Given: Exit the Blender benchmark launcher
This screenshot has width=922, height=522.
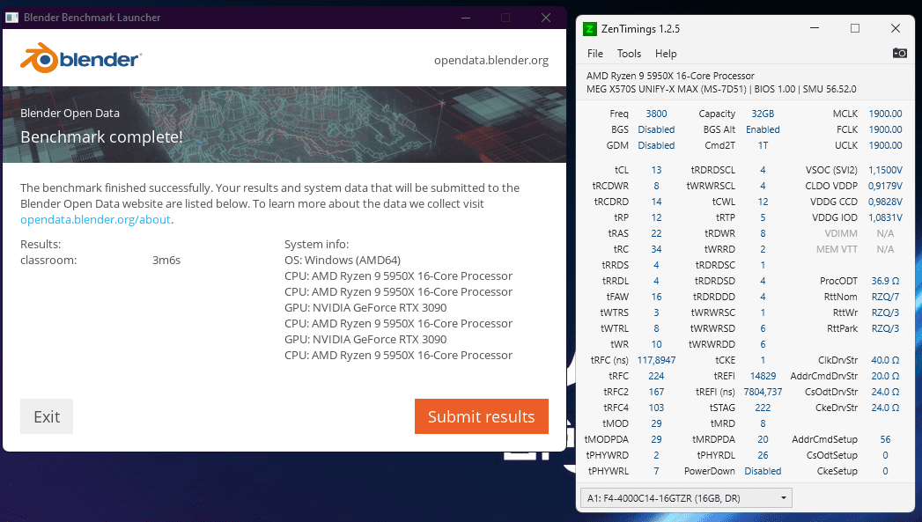Looking at the screenshot, I should tap(47, 416).
